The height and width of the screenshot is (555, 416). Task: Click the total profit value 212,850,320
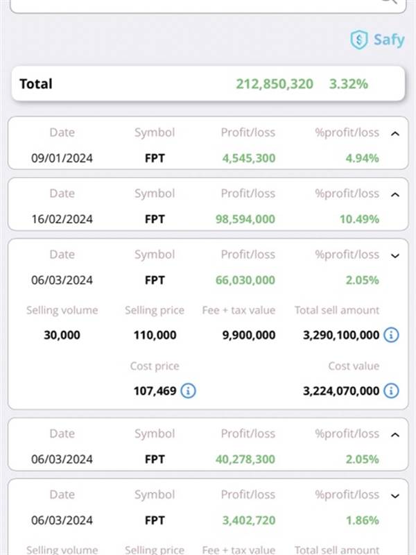(x=275, y=84)
